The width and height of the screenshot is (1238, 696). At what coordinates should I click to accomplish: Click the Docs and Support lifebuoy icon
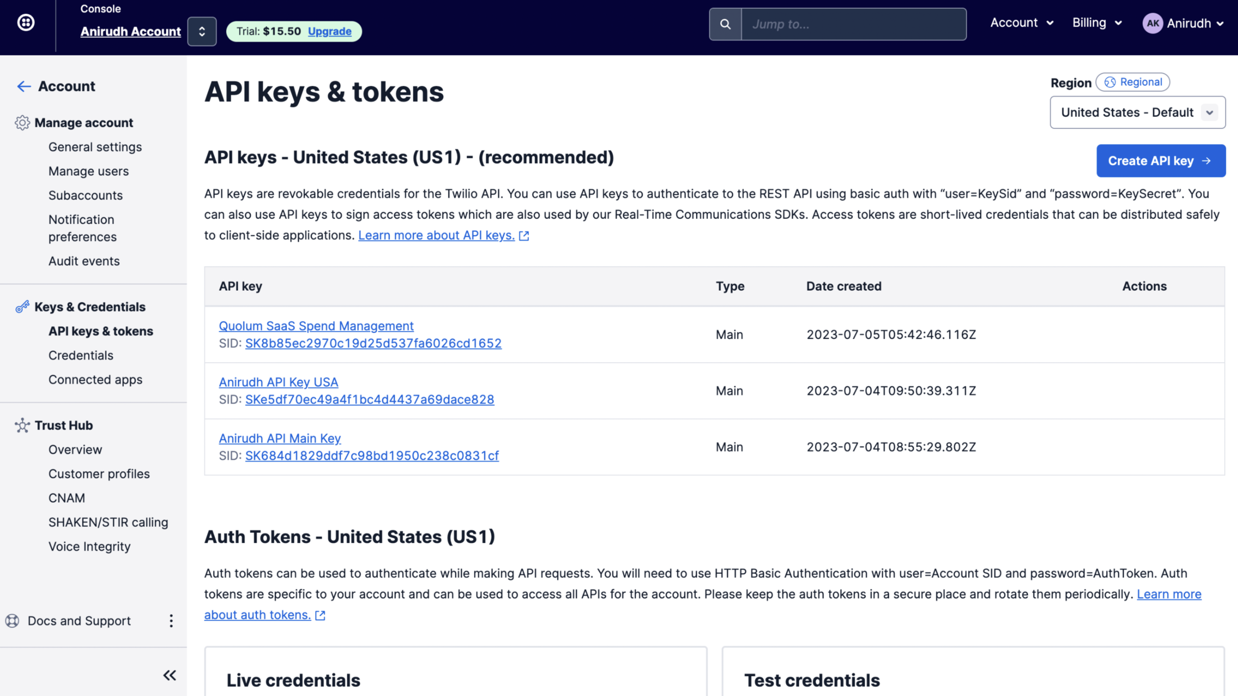click(x=12, y=621)
